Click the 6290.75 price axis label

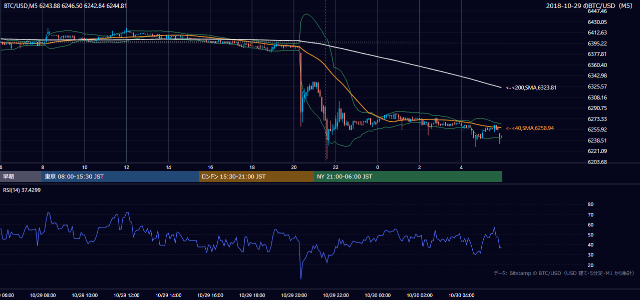pyautogui.click(x=597, y=108)
